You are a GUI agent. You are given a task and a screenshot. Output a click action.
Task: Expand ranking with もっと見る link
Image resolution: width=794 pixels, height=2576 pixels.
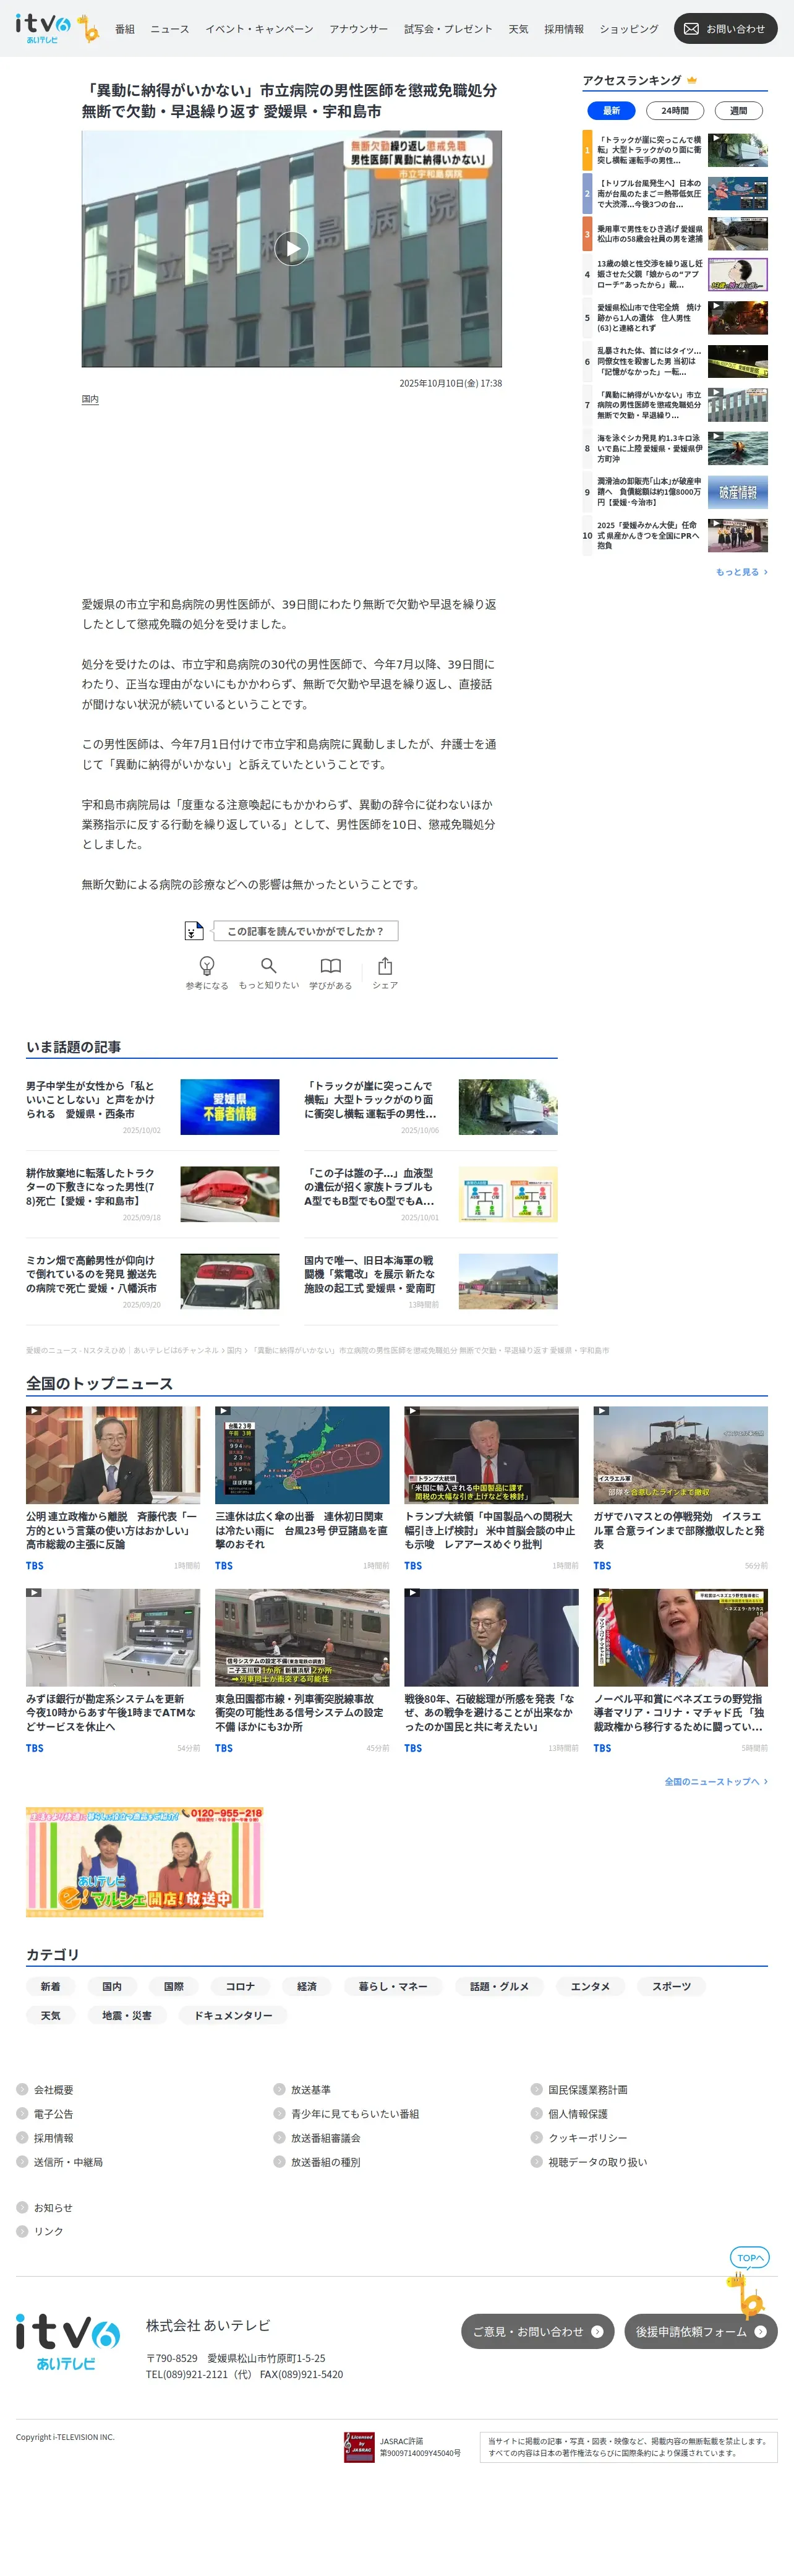coord(741,572)
